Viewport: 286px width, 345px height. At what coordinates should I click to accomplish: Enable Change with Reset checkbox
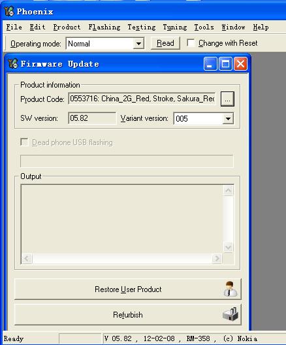coord(191,42)
